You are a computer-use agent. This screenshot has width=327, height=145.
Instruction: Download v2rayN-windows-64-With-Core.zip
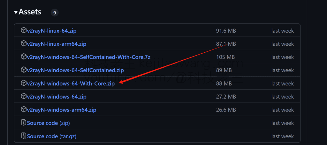71,84
